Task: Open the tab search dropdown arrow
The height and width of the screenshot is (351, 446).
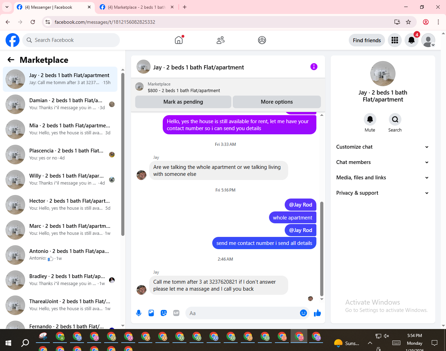Action: tap(7, 7)
